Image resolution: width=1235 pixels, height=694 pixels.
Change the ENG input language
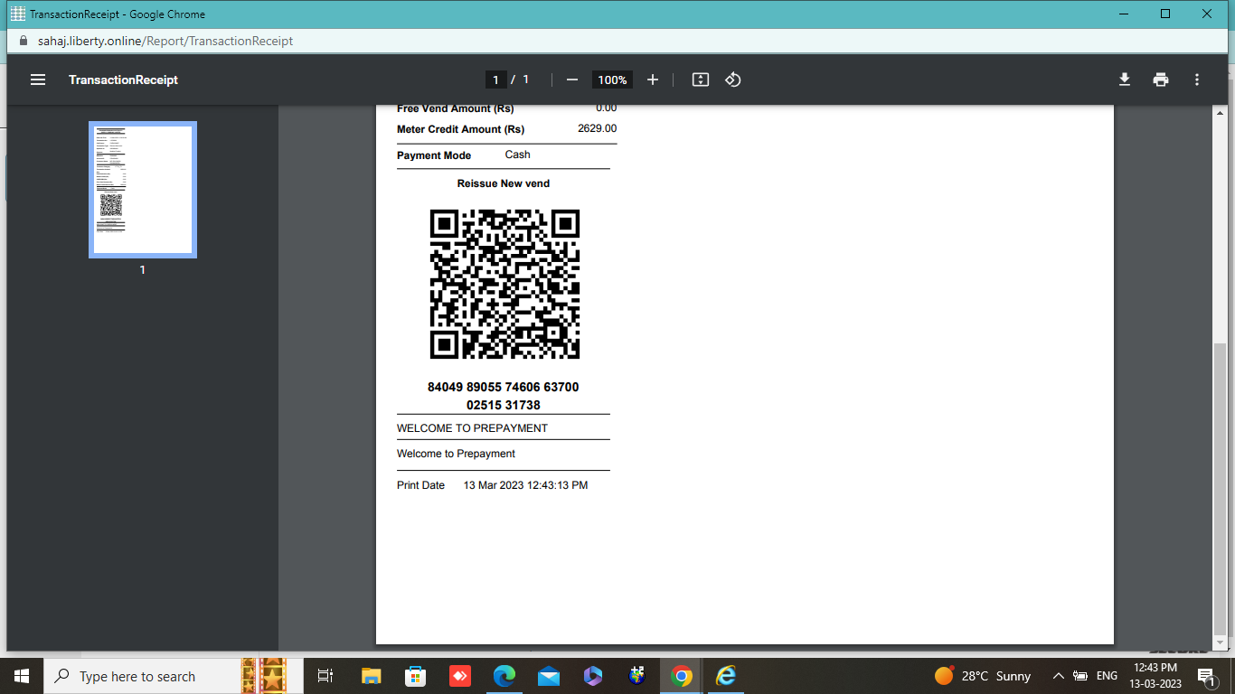1107,676
